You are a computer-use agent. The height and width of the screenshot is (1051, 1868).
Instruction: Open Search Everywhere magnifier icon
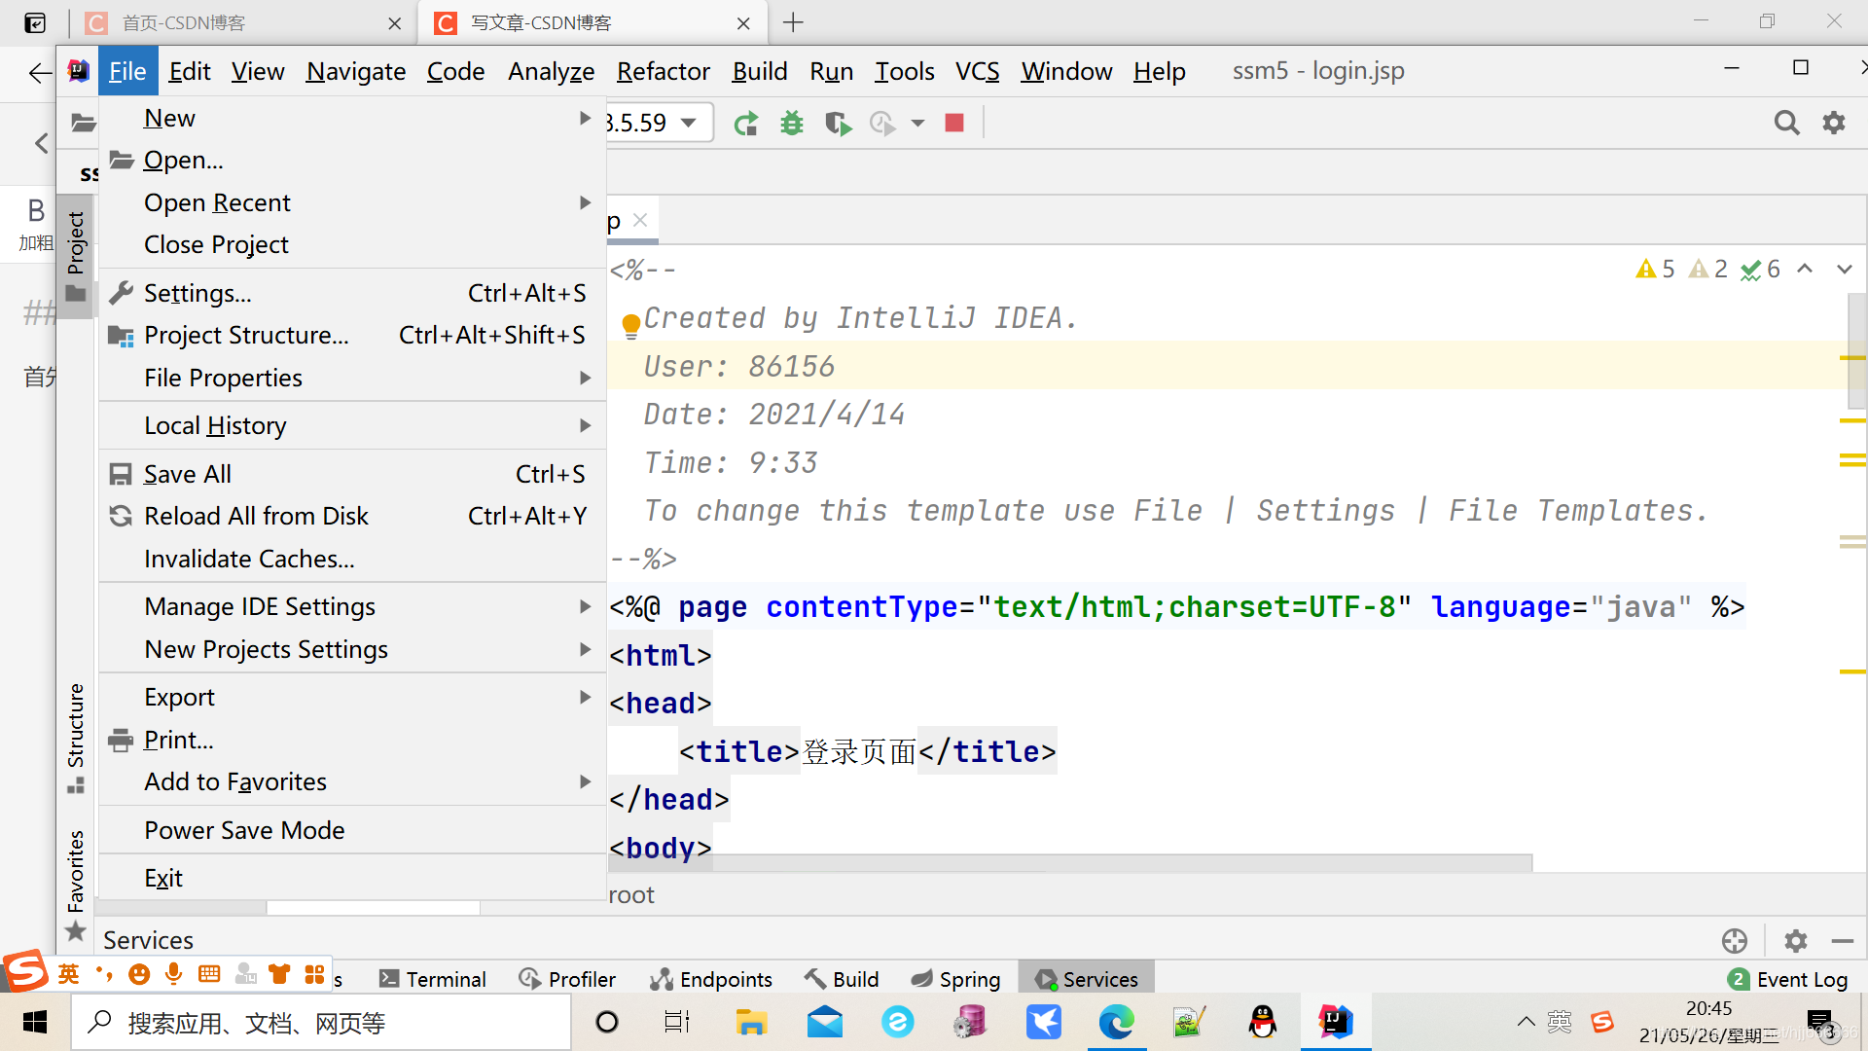point(1786,123)
